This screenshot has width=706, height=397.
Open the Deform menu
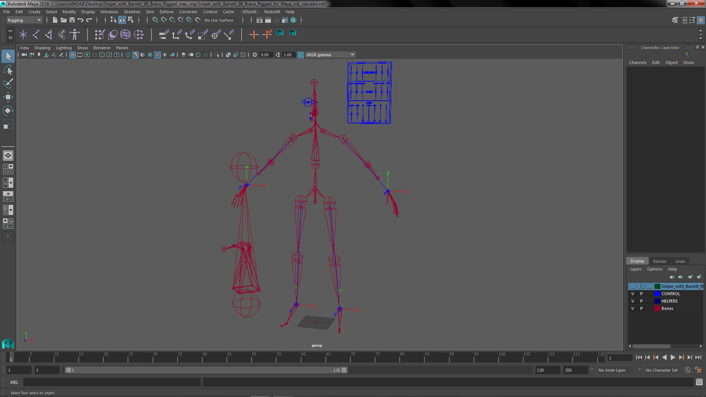click(x=166, y=12)
